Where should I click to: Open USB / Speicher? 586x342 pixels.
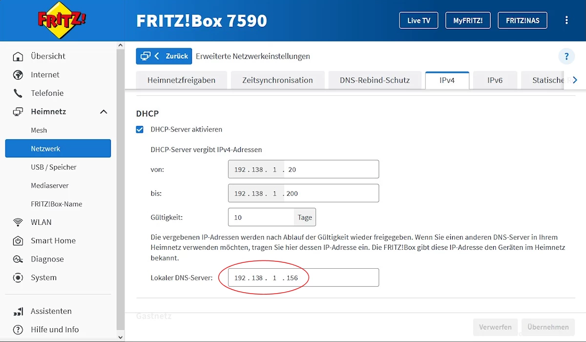(x=54, y=167)
